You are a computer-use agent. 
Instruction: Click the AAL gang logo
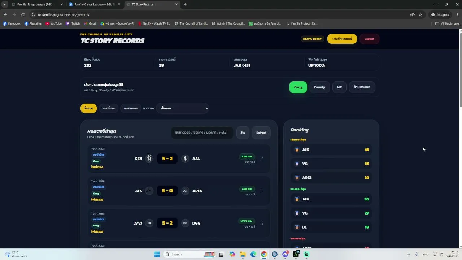[x=185, y=159]
